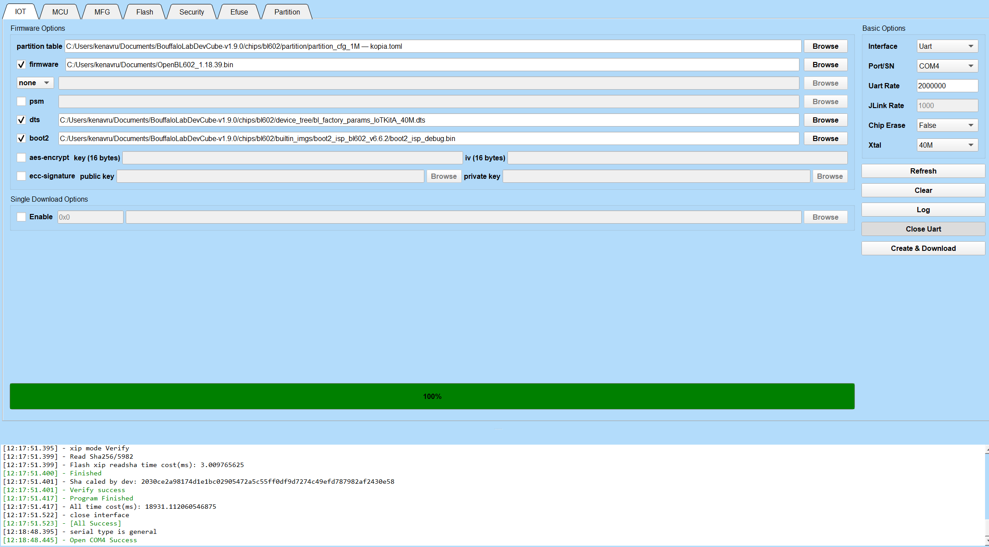Viewport: 989px width, 547px height.
Task: Tick the Single Download Enable checkbox
Action: click(x=21, y=217)
